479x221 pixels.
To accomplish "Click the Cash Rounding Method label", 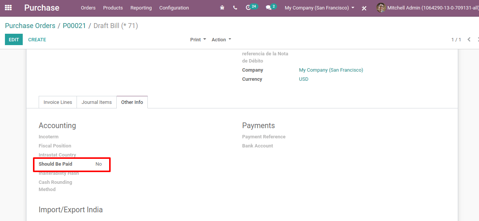I will [55, 186].
